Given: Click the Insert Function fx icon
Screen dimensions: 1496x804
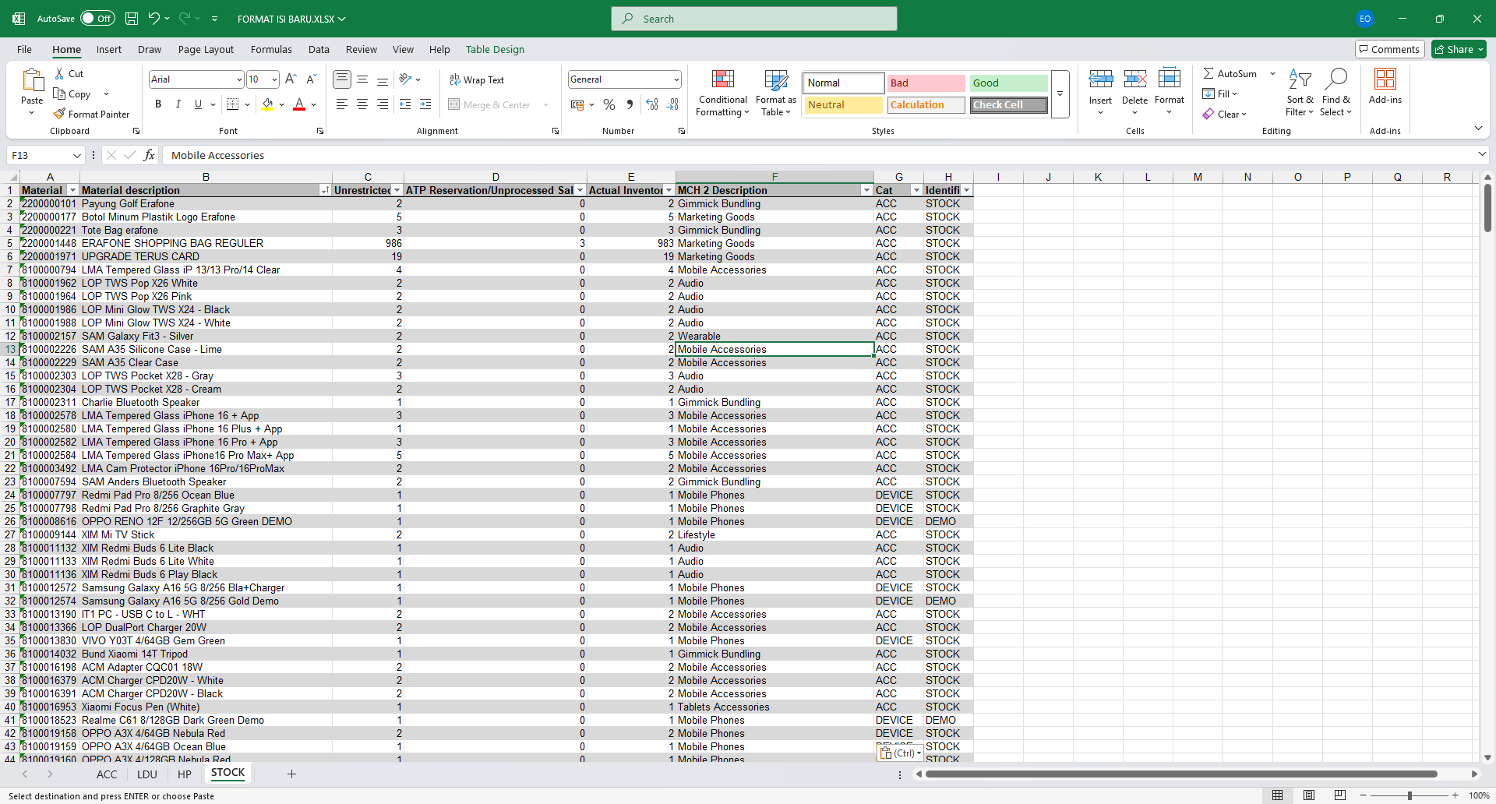Looking at the screenshot, I should click(x=150, y=155).
